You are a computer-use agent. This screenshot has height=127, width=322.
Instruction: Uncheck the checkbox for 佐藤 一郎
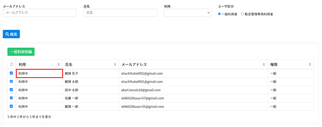12,98
